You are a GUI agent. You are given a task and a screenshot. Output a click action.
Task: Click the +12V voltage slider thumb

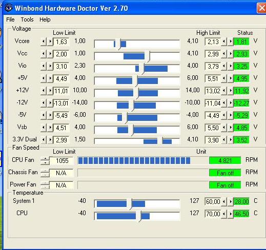(136, 93)
